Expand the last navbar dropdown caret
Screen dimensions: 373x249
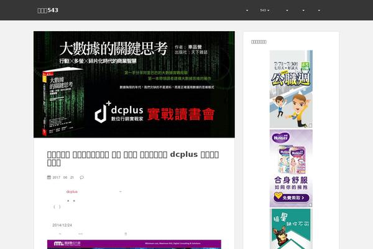coord(319,11)
